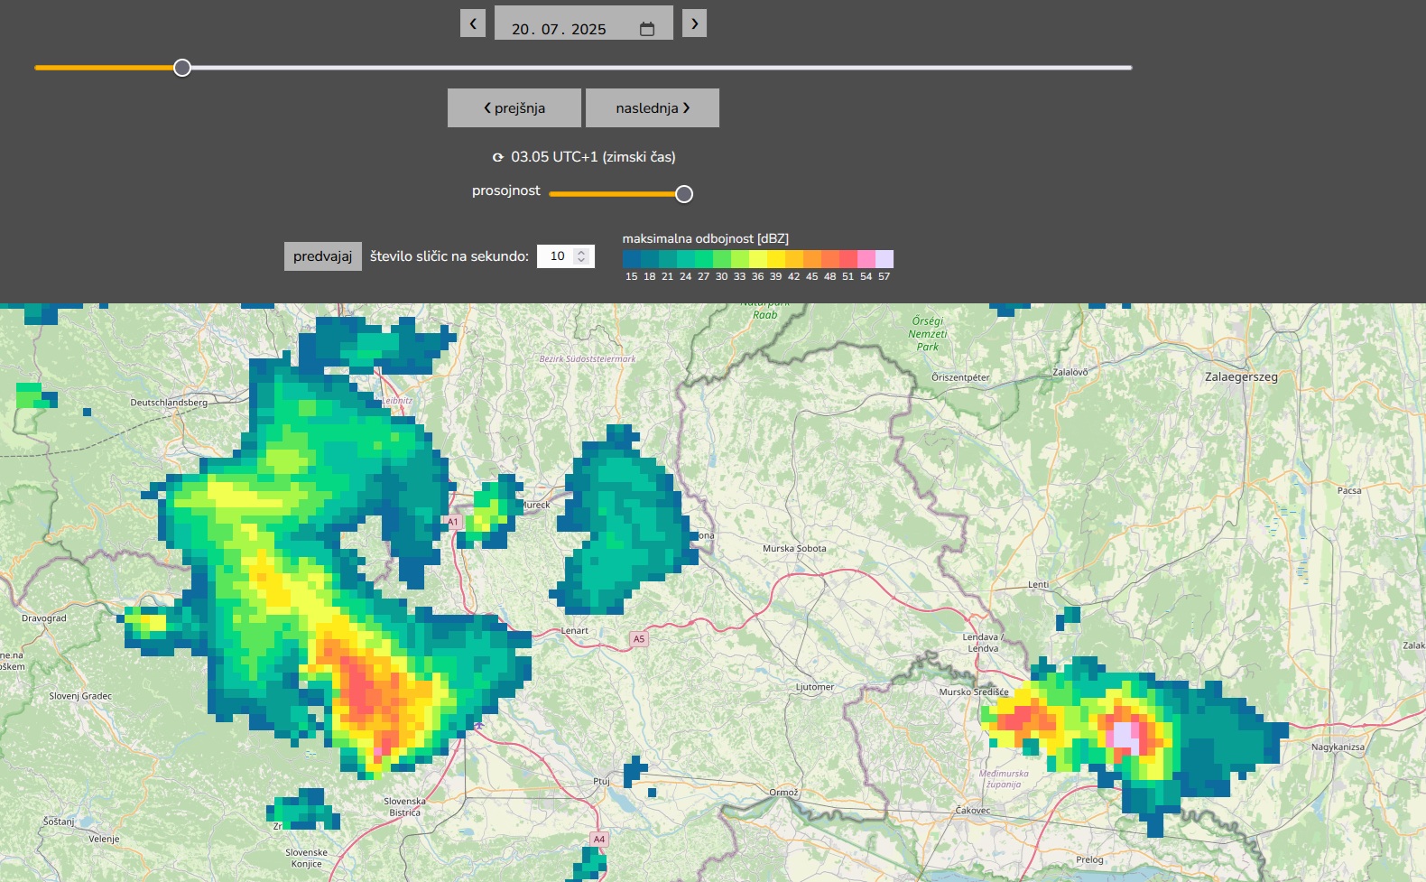Go to previous frame with prejšnja

(x=514, y=108)
